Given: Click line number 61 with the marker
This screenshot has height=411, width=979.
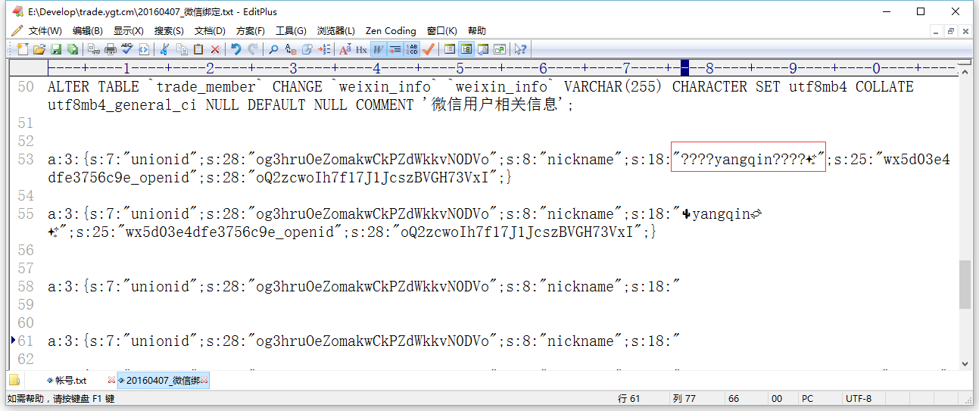Looking at the screenshot, I should point(26,341).
